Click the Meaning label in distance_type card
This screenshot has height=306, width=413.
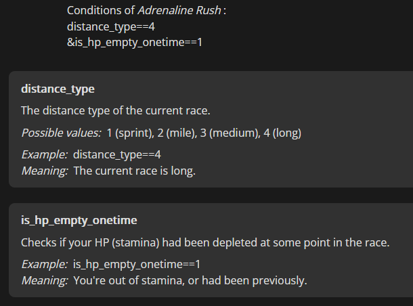click(45, 171)
